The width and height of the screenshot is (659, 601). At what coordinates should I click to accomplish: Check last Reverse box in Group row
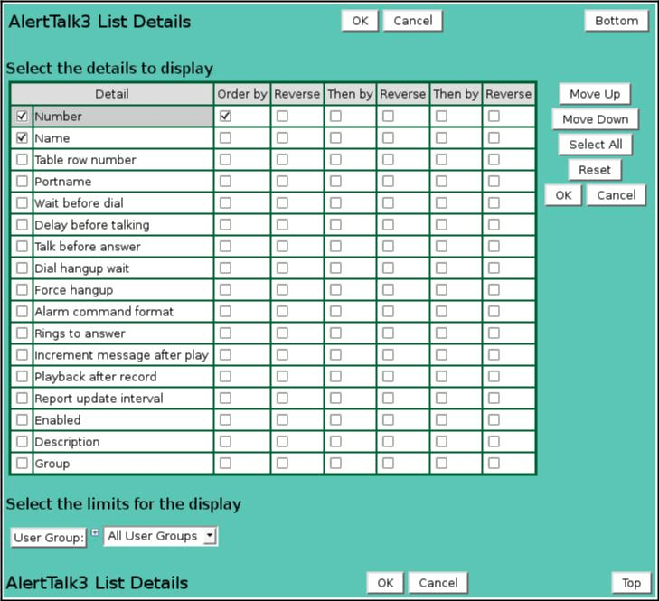(494, 463)
